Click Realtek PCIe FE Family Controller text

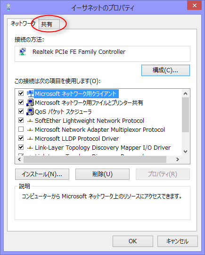pyautogui.click(x=79, y=52)
